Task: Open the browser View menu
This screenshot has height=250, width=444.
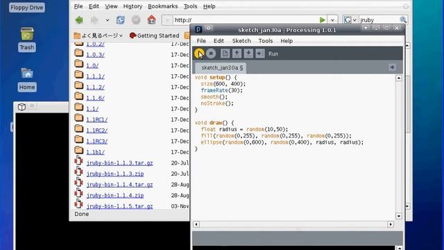Action: coord(111,6)
